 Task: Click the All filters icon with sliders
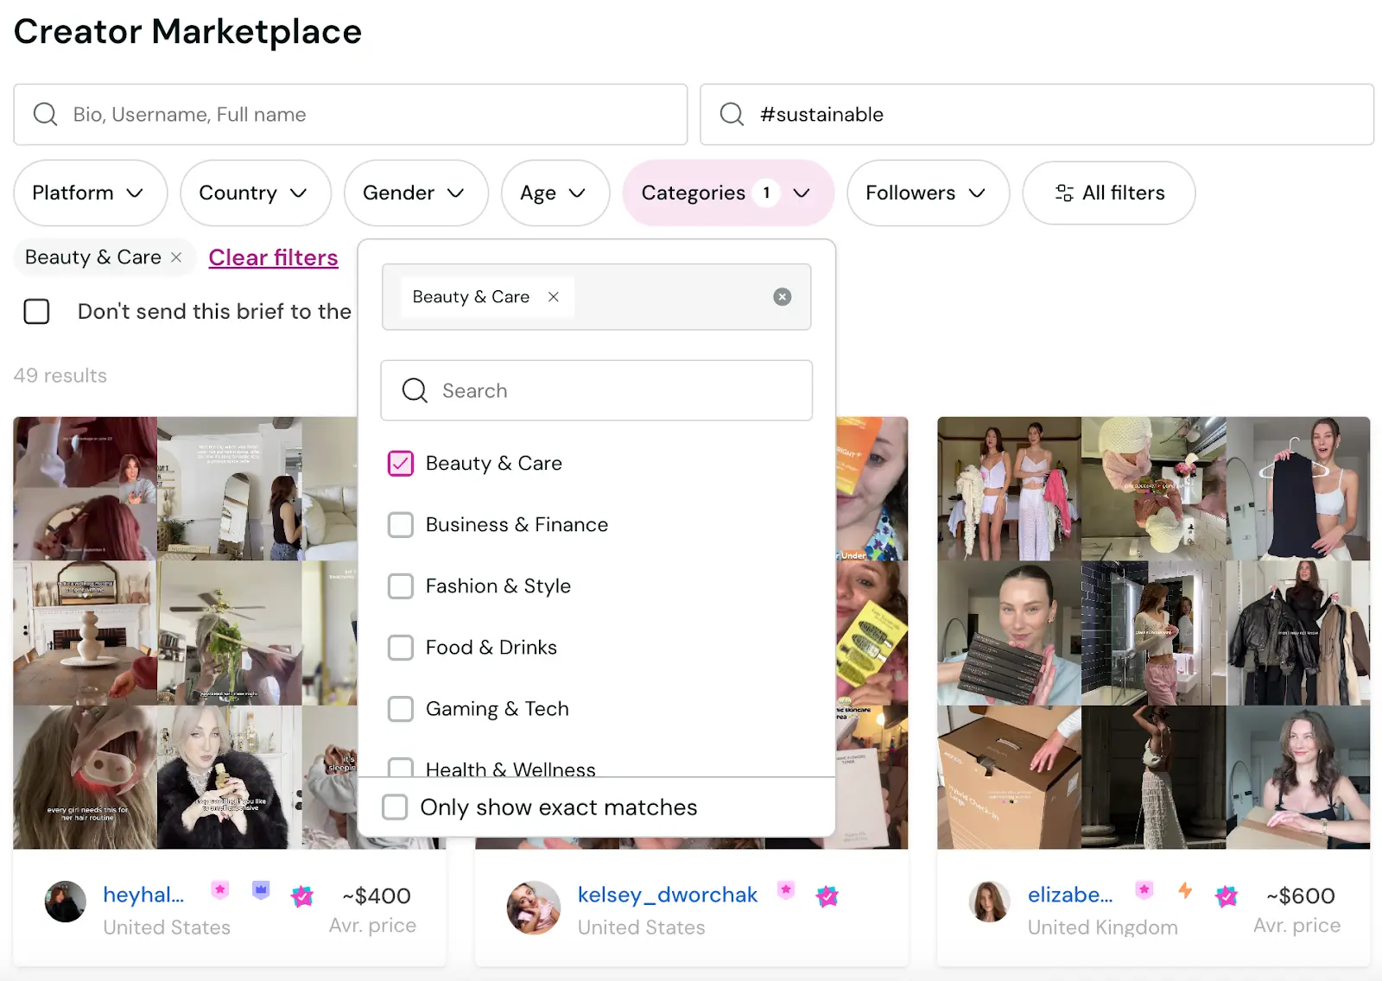(x=1065, y=193)
